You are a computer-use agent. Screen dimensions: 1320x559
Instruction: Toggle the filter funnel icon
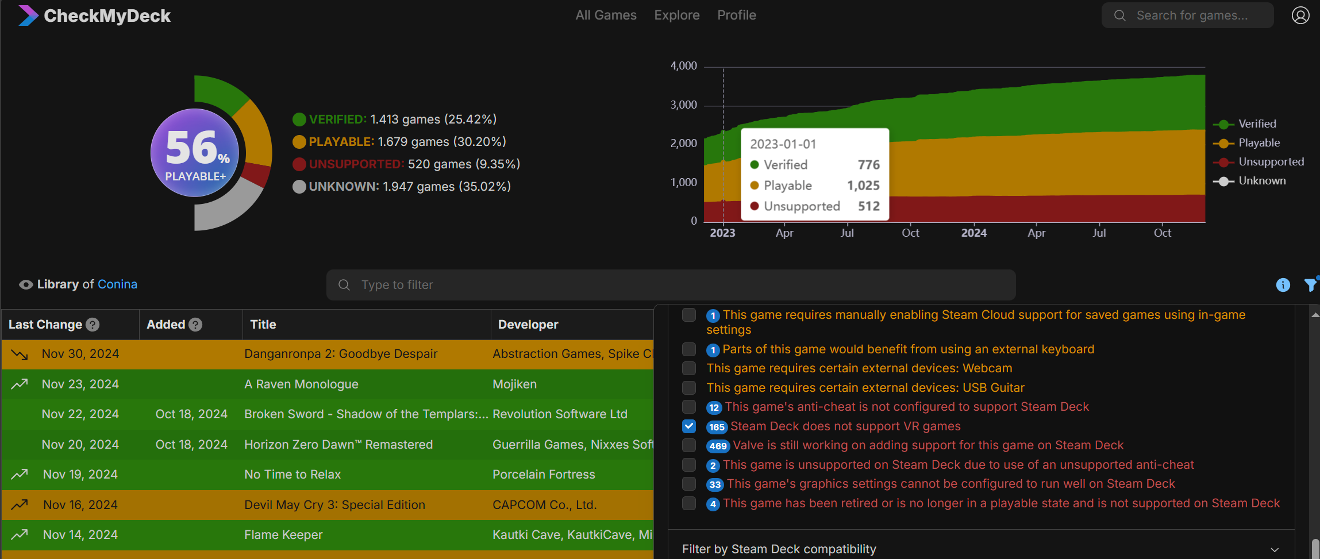tap(1311, 284)
